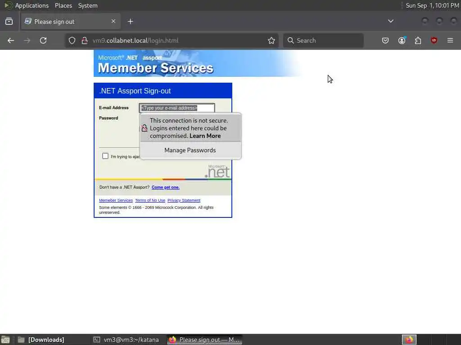This screenshot has height=345, width=461.
Task: Choose Manage Passwords in the popup
Action: click(190, 150)
